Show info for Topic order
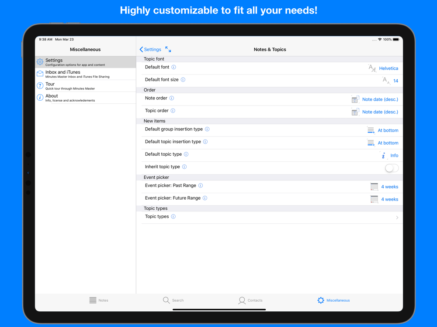Viewport: 437px width, 327px height. (173, 111)
